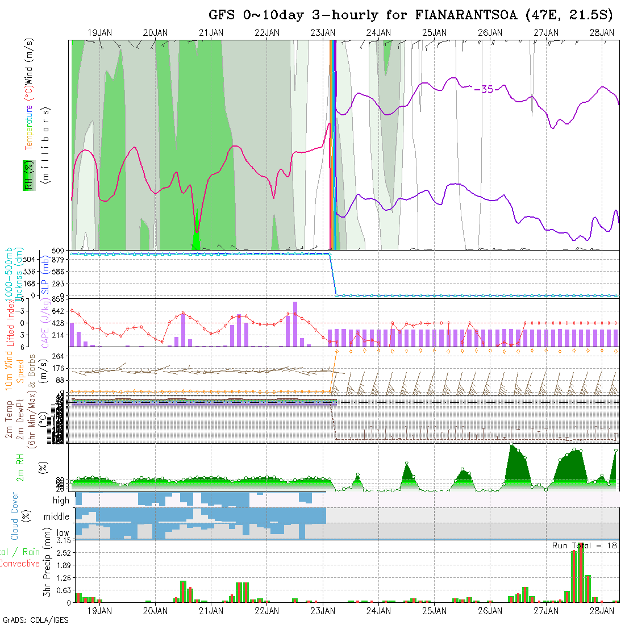Select the high cloud cover row label

coord(61,501)
